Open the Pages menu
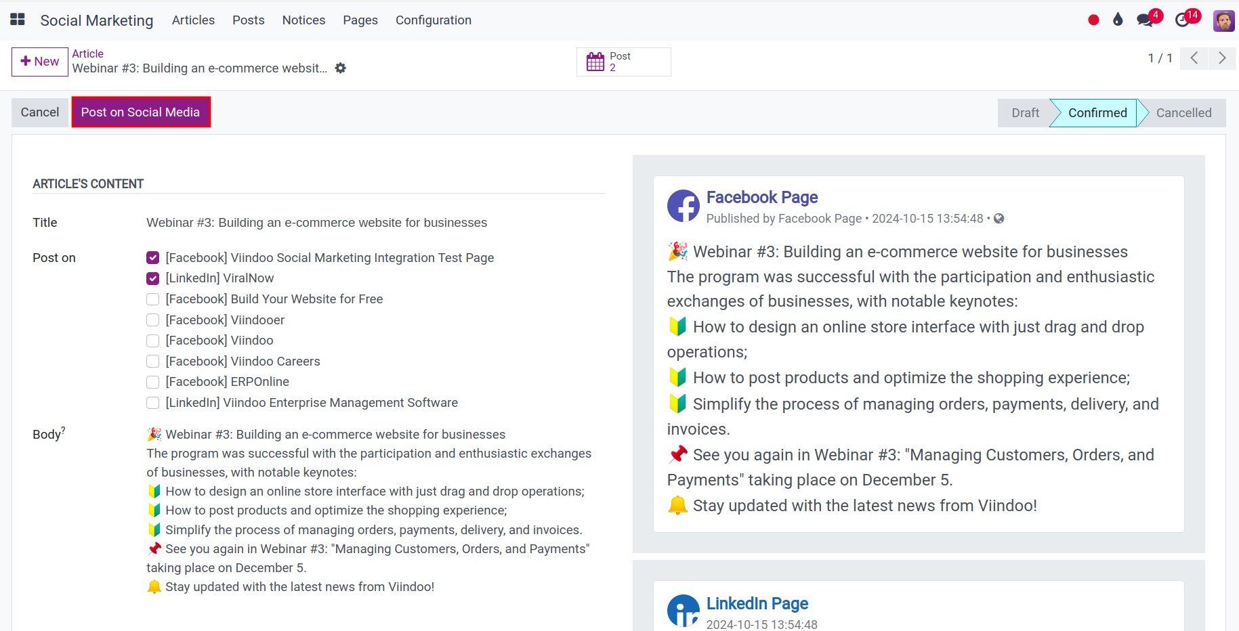 click(360, 20)
